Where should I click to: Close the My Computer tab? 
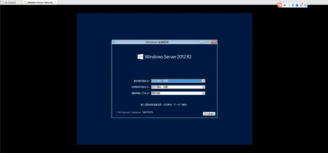[x=21, y=2]
